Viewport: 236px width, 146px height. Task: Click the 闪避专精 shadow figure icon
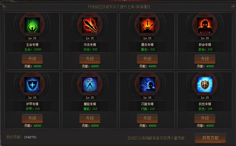click(147, 85)
